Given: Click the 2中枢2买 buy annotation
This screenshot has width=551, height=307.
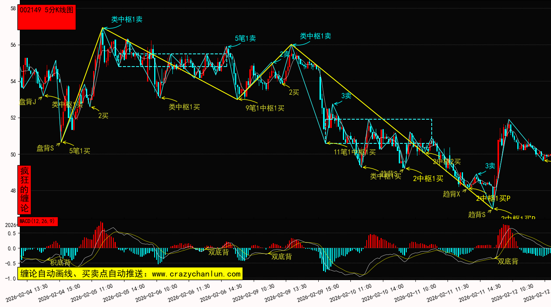Looking at the screenshot, I should pos(447,162).
